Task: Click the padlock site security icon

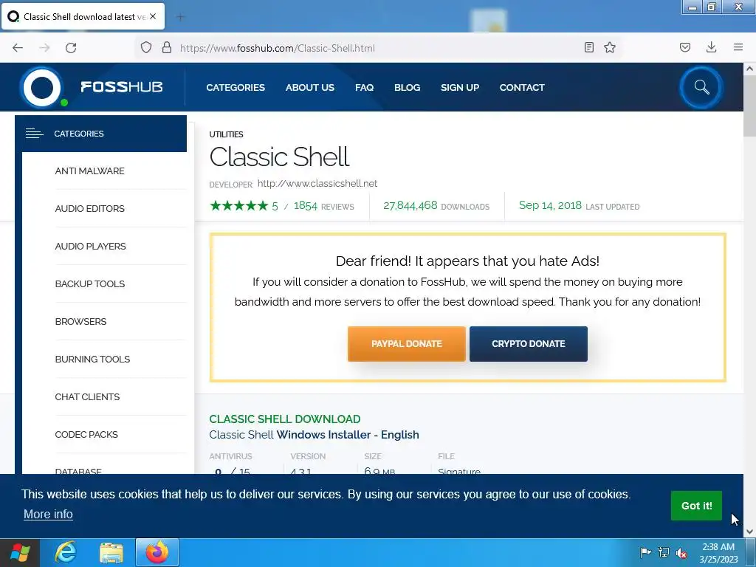Action: (x=167, y=48)
